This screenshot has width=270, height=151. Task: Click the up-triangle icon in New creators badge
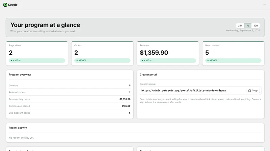[x=208, y=60]
